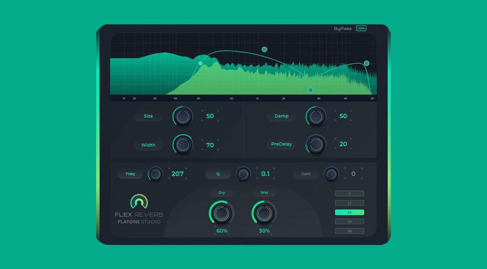Click the Q knob
Image resolution: width=487 pixels, height=269 pixels.
tap(243, 174)
